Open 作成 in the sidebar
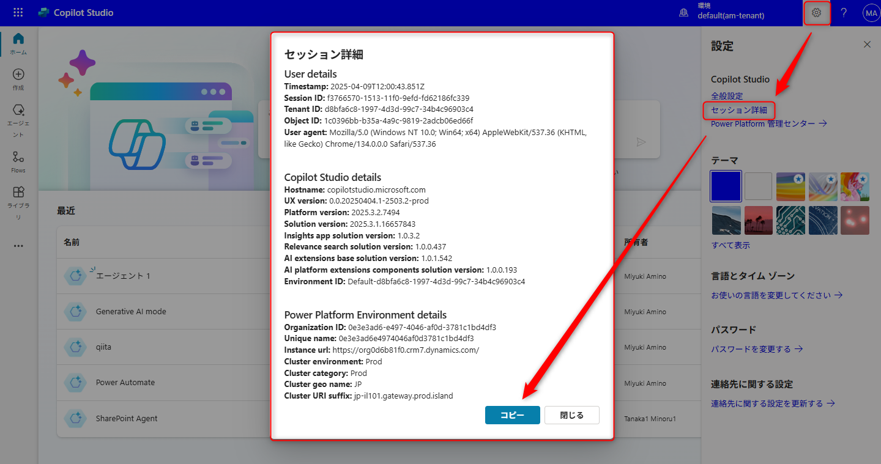Viewport: 881px width, 464px height. tap(18, 79)
